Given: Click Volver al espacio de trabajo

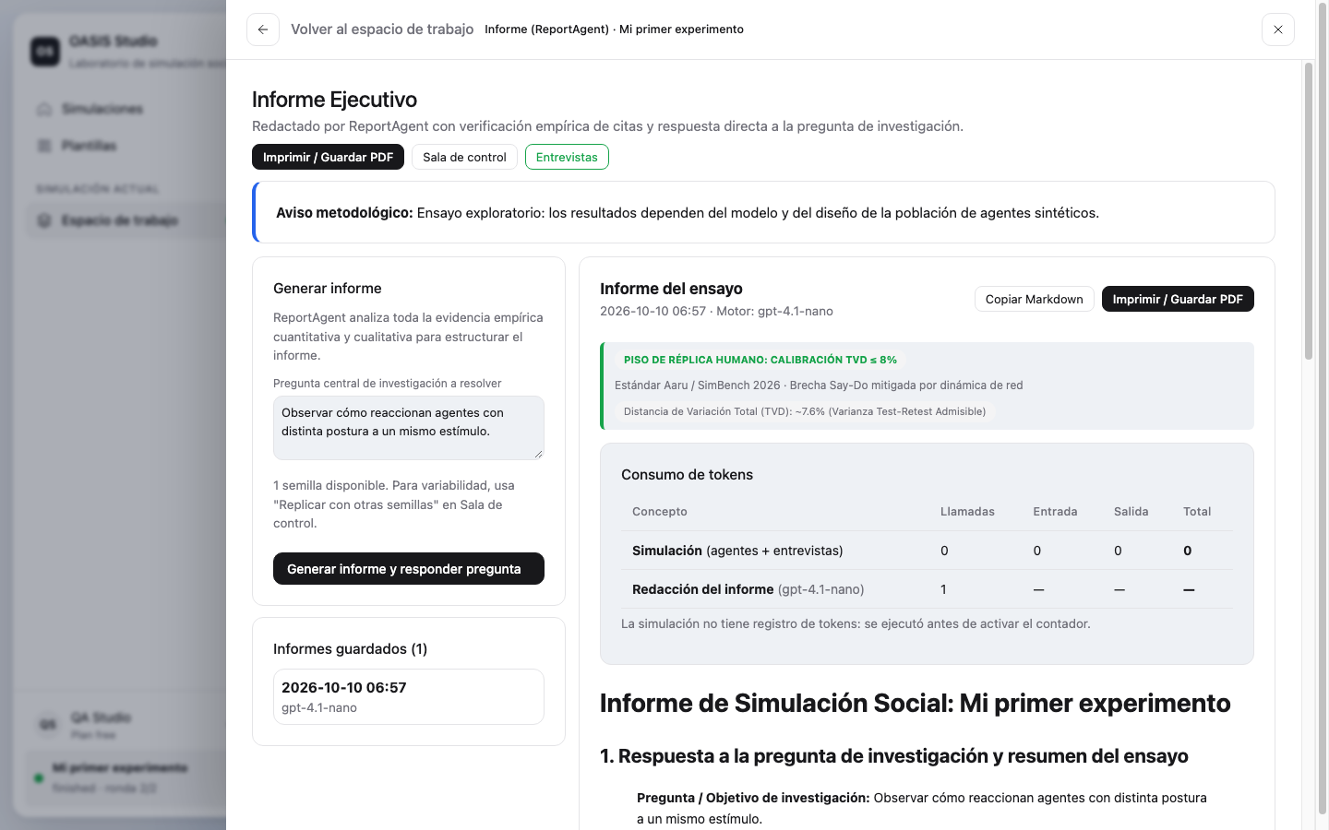Looking at the screenshot, I should 382,30.
